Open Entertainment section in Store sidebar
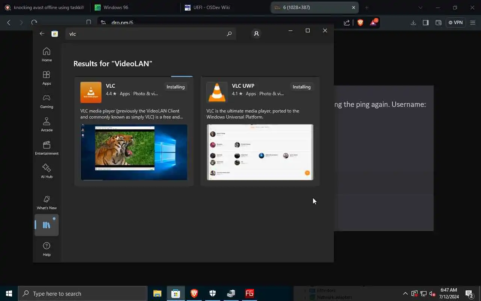The width and height of the screenshot is (481, 301). coord(47,148)
